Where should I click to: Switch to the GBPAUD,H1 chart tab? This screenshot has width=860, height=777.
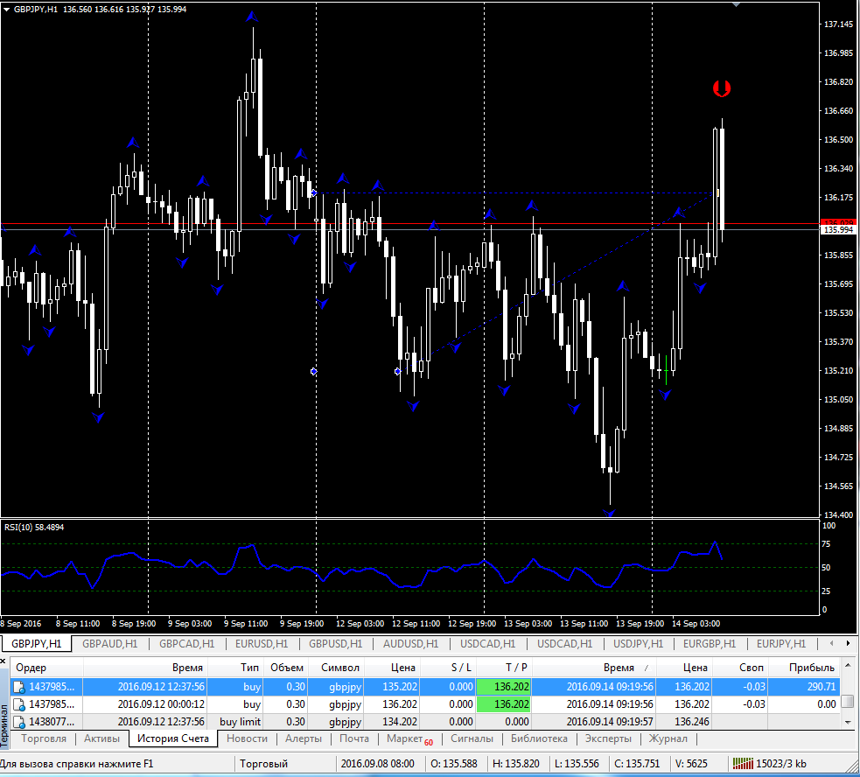click(109, 644)
